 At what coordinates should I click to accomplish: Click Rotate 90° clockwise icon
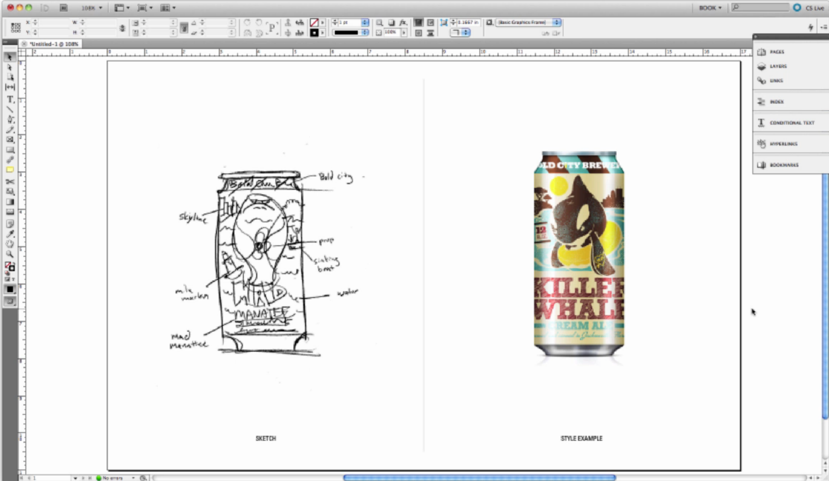click(x=247, y=23)
